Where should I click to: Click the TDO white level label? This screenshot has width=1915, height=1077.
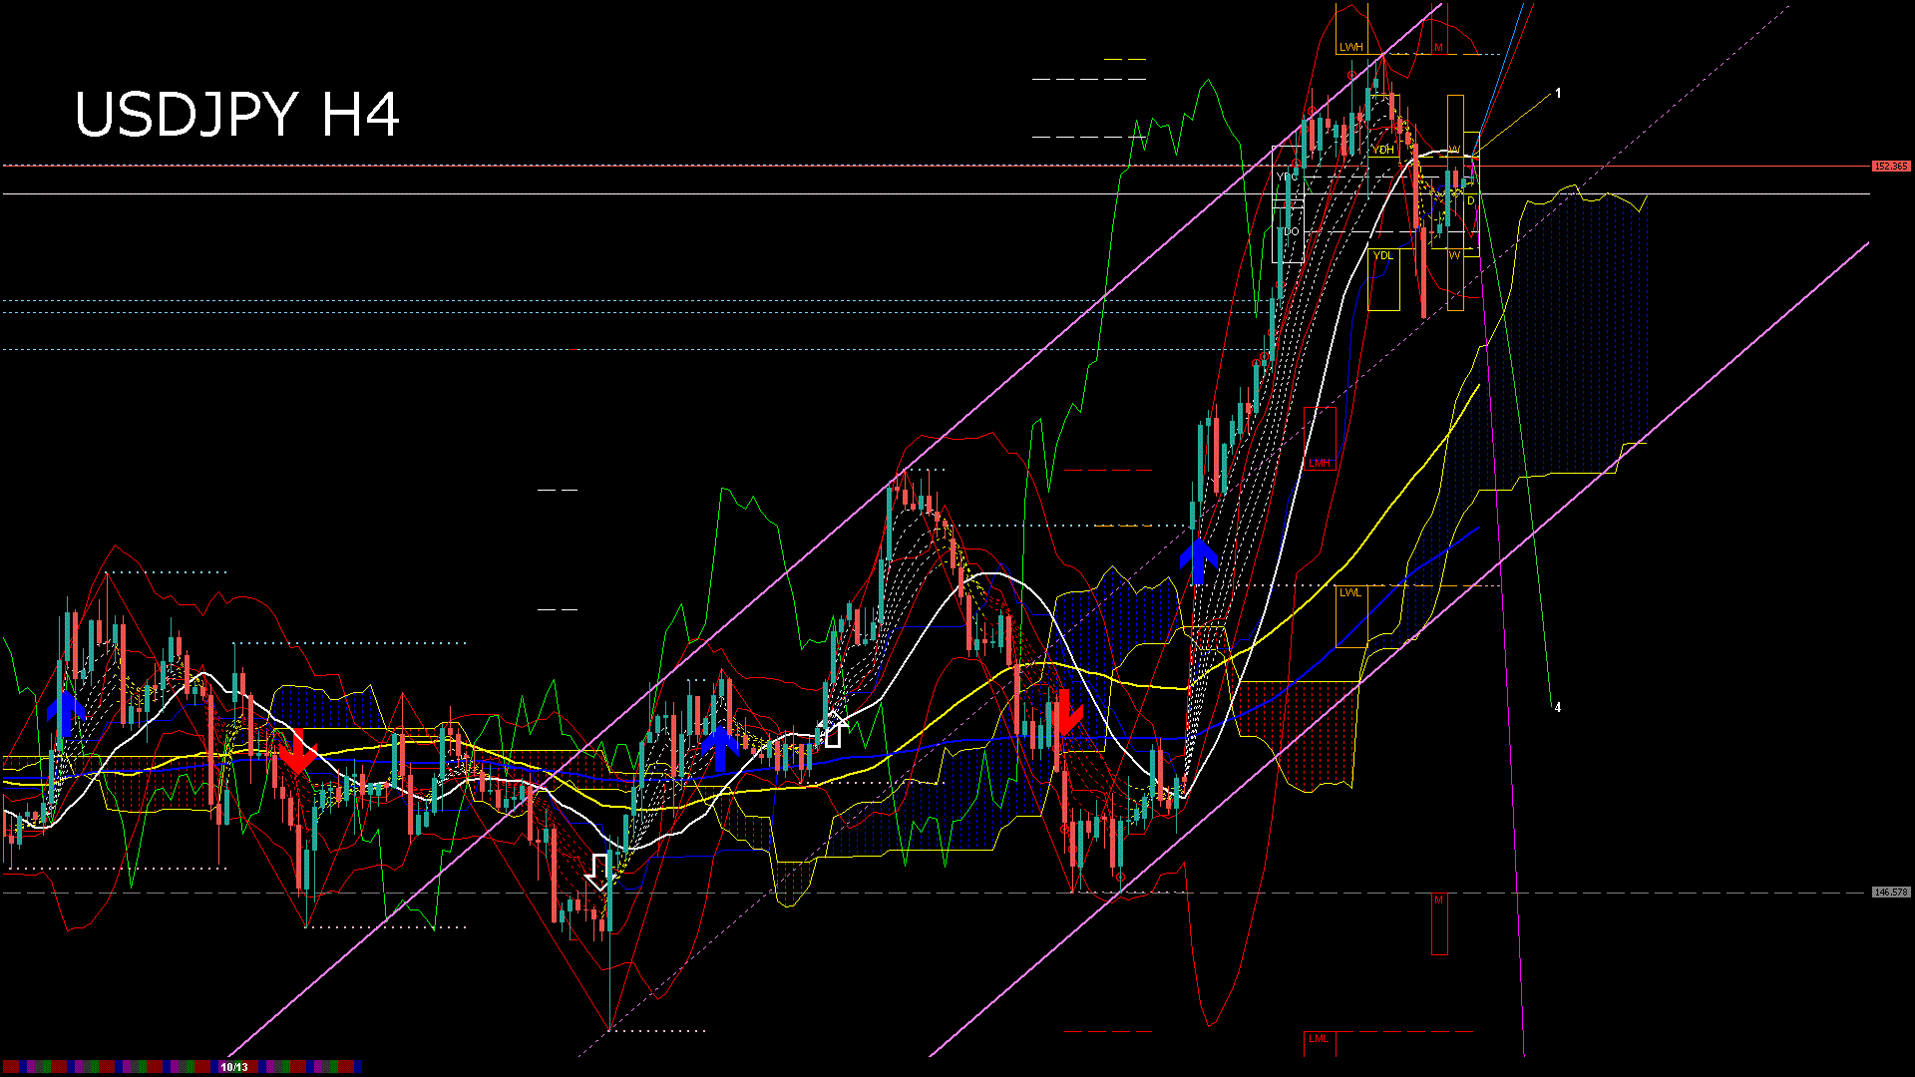pyautogui.click(x=1290, y=231)
